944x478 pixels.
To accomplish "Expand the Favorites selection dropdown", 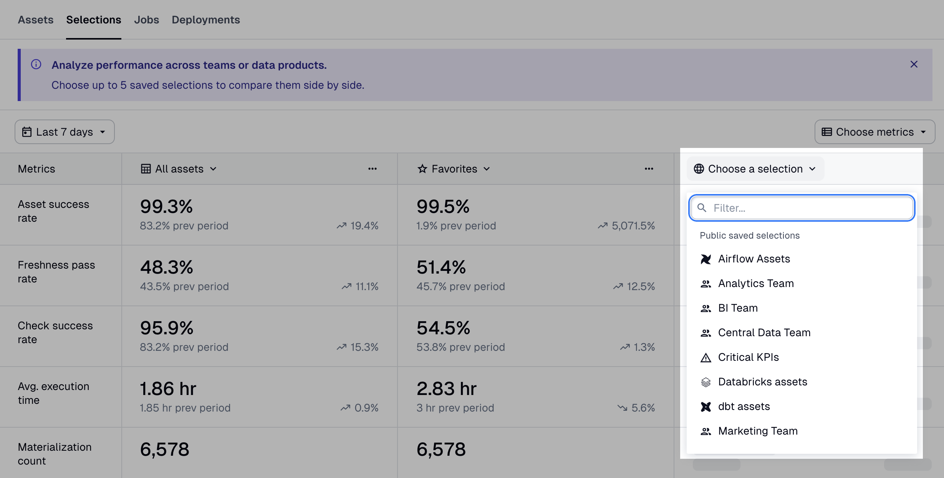I will pyautogui.click(x=454, y=169).
